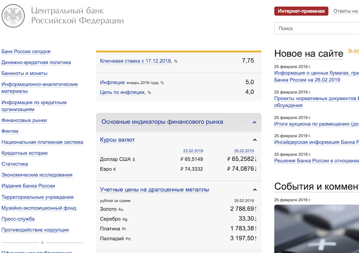Open the Основные индикаторы финансового рынка title link
The width and height of the screenshot is (359, 253).
[162, 122]
